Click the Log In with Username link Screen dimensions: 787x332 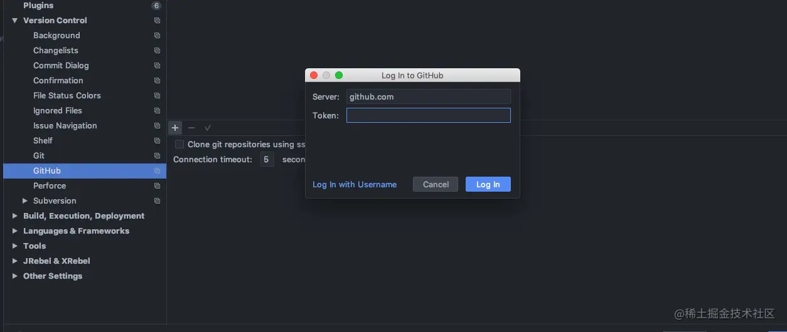(355, 185)
